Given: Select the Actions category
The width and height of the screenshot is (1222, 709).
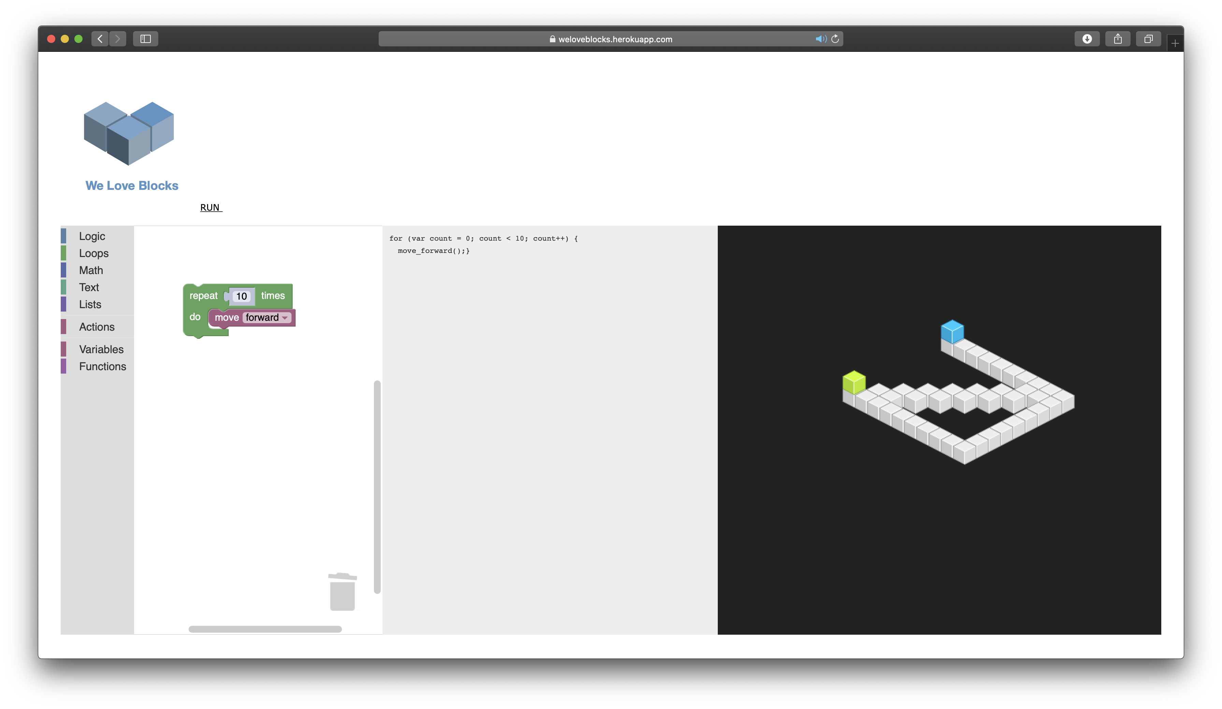Looking at the screenshot, I should pyautogui.click(x=97, y=327).
